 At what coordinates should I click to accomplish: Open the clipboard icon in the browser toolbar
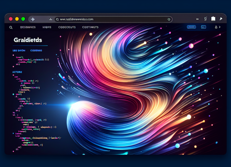(213, 19)
